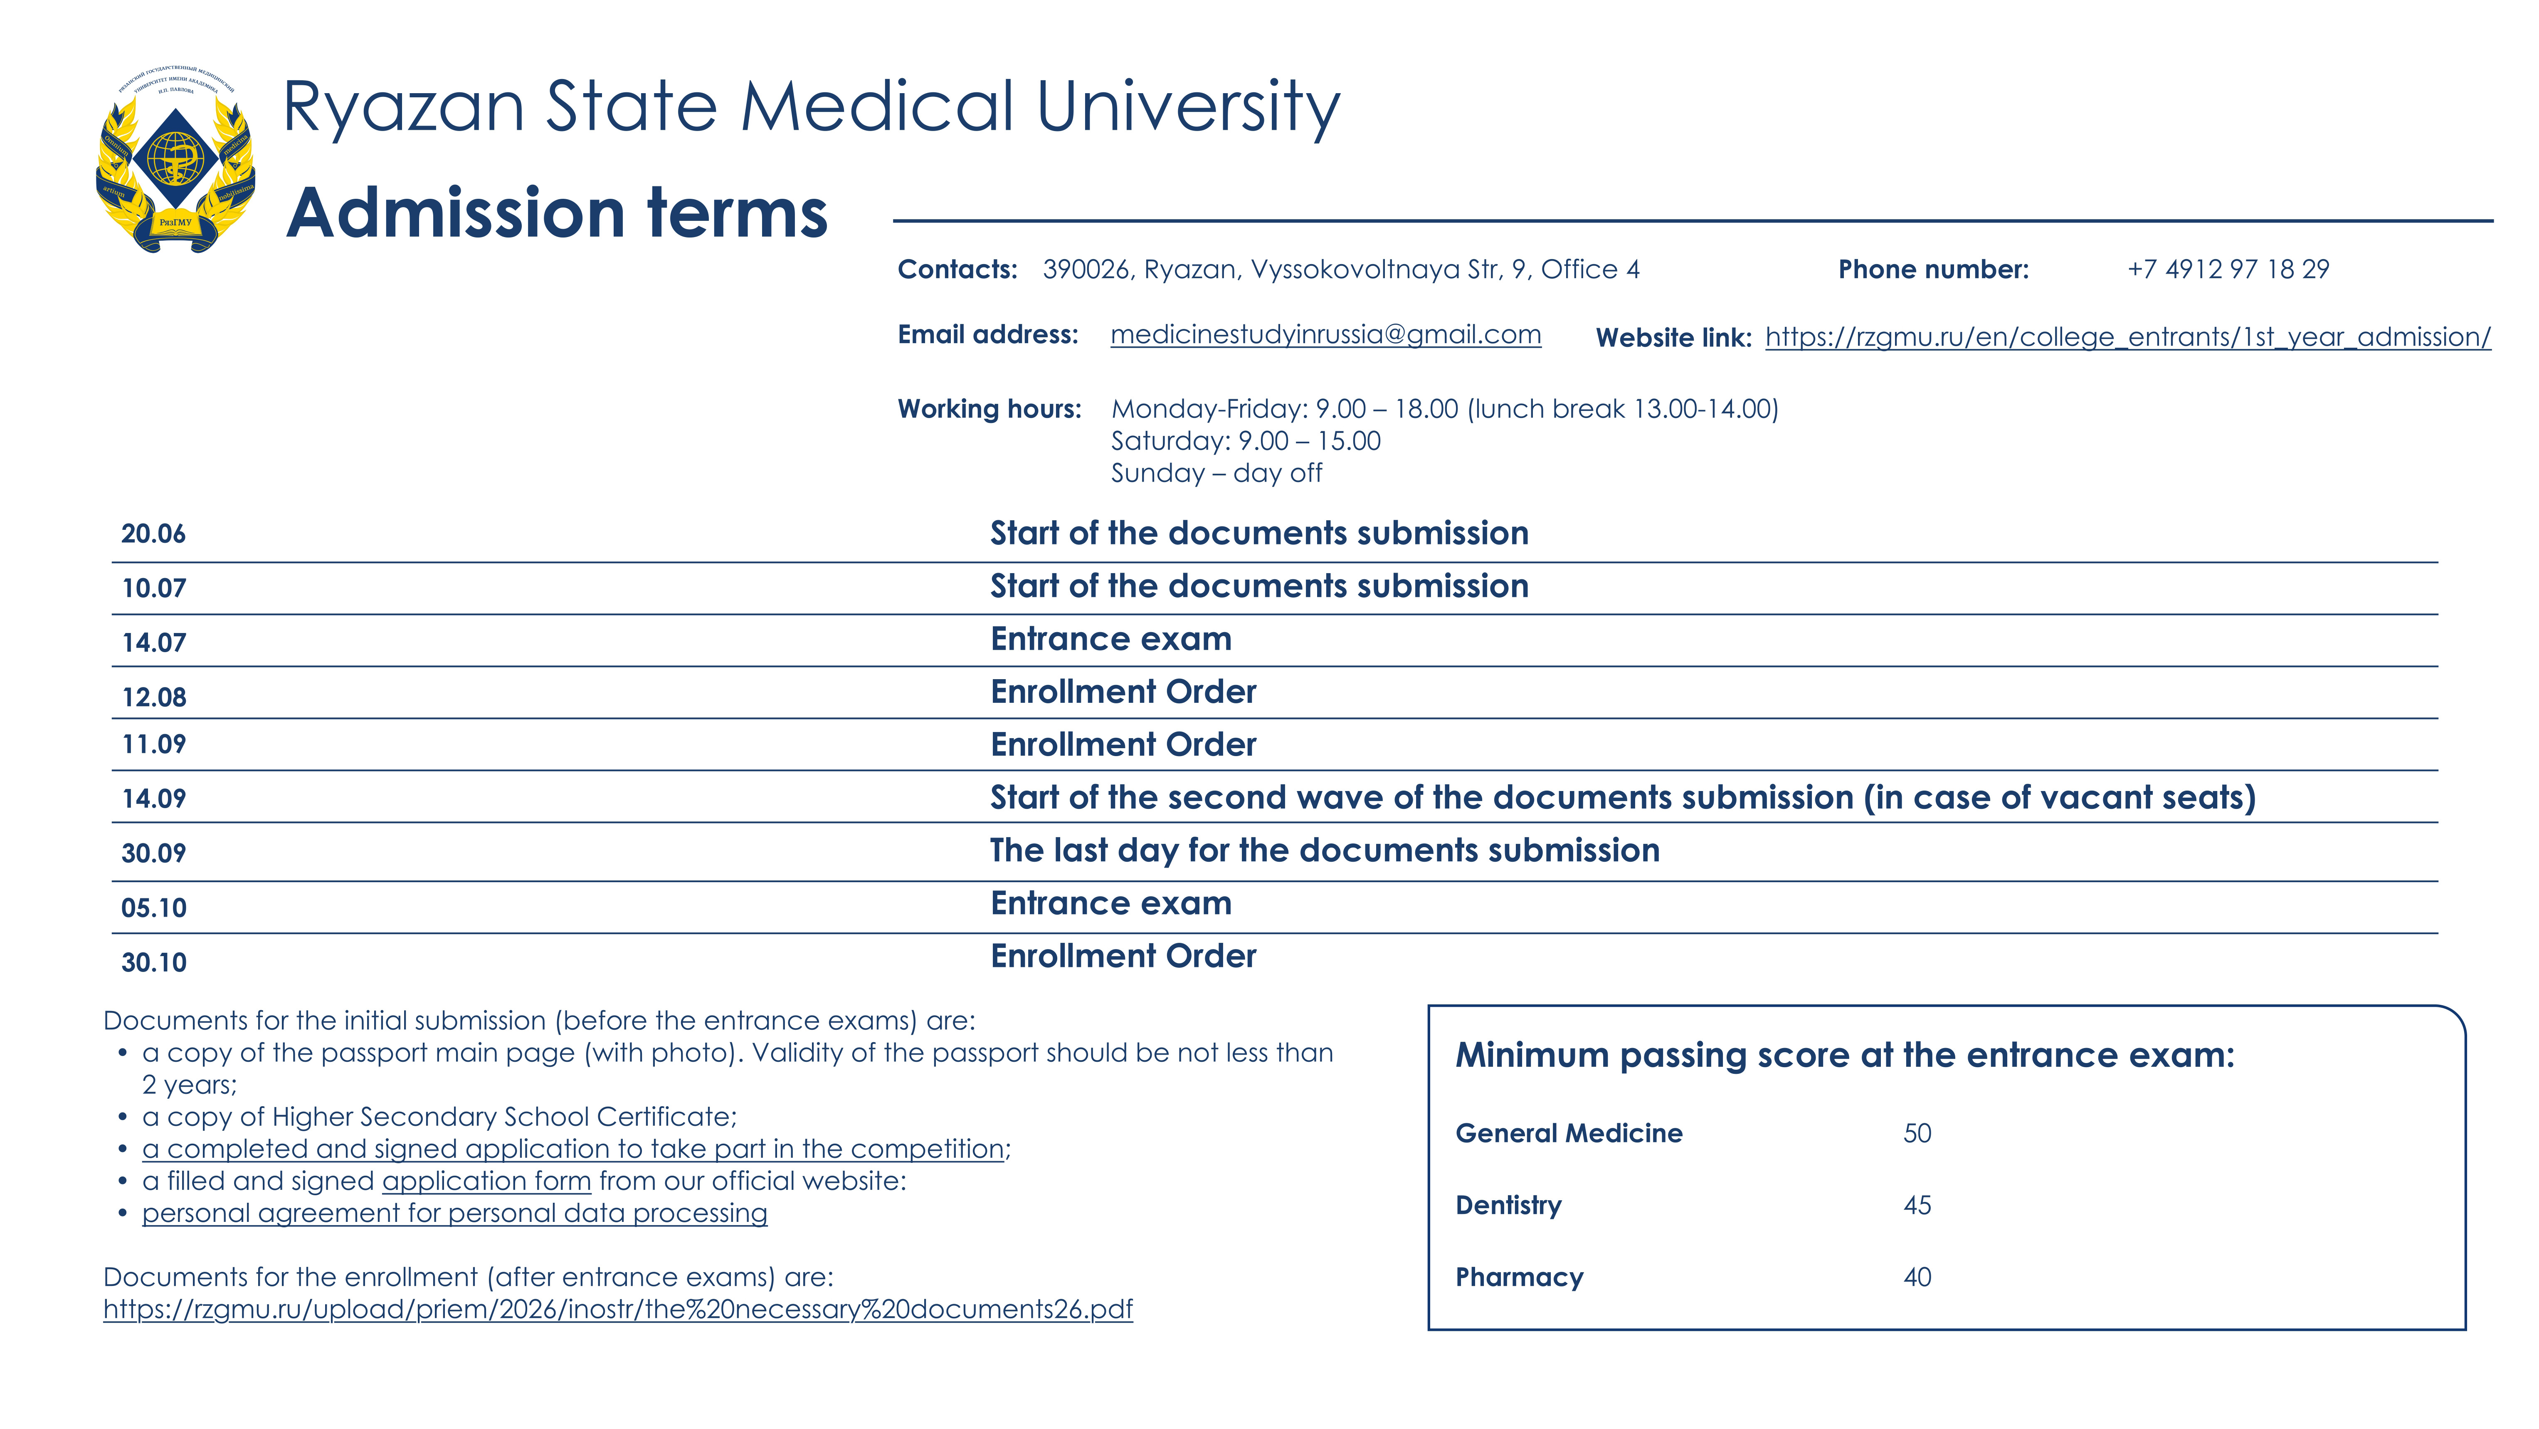Click the Pharmacy passing score label

[x=1519, y=1278]
